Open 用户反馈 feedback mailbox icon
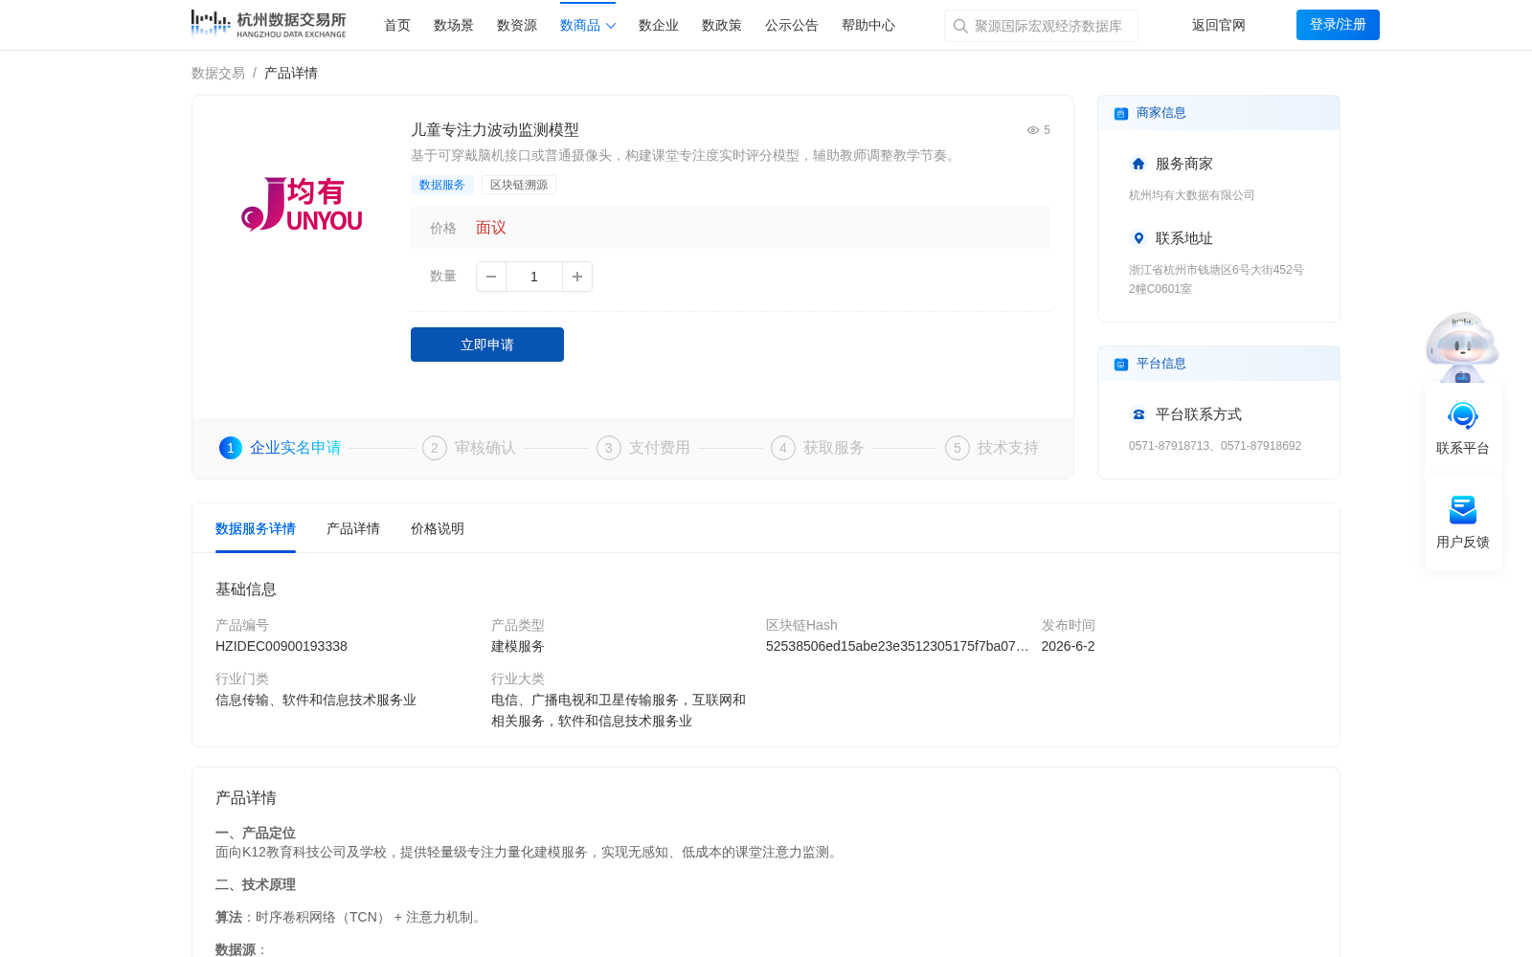Viewport: 1532px width, 957px height. pyautogui.click(x=1463, y=510)
